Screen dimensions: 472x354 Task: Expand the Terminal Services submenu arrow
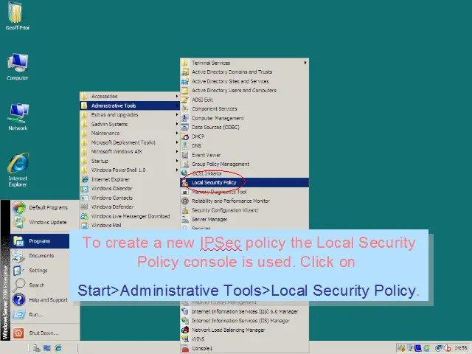point(305,63)
